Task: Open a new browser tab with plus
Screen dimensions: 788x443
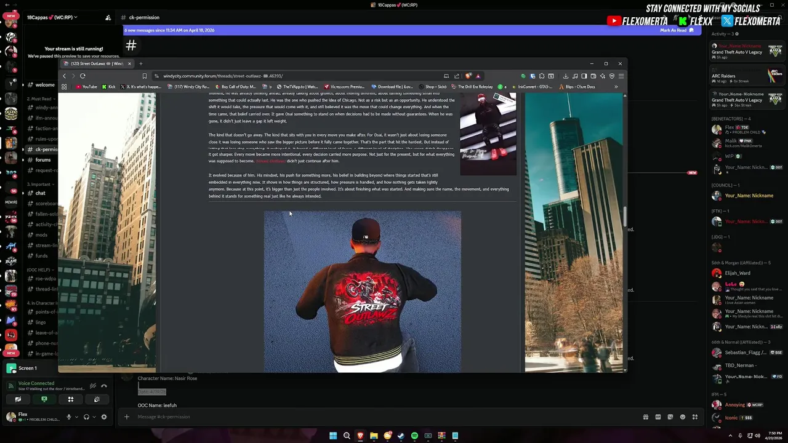Action: tap(140, 63)
